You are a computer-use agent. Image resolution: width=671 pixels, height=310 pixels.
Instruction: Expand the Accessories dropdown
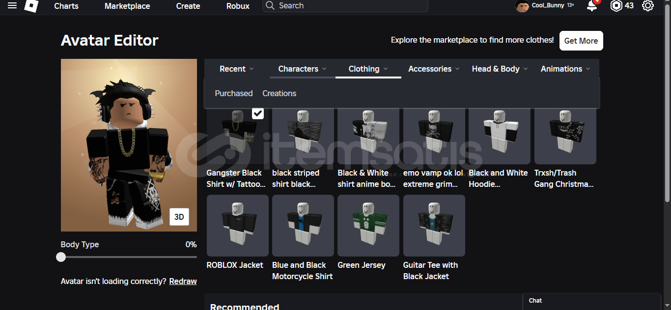[434, 69]
